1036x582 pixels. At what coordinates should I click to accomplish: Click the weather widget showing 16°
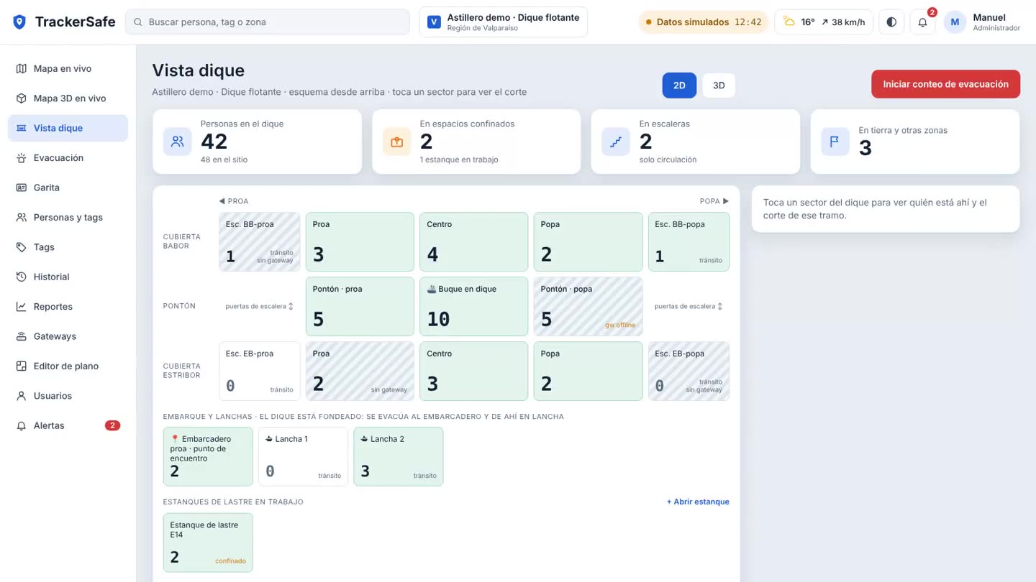824,22
